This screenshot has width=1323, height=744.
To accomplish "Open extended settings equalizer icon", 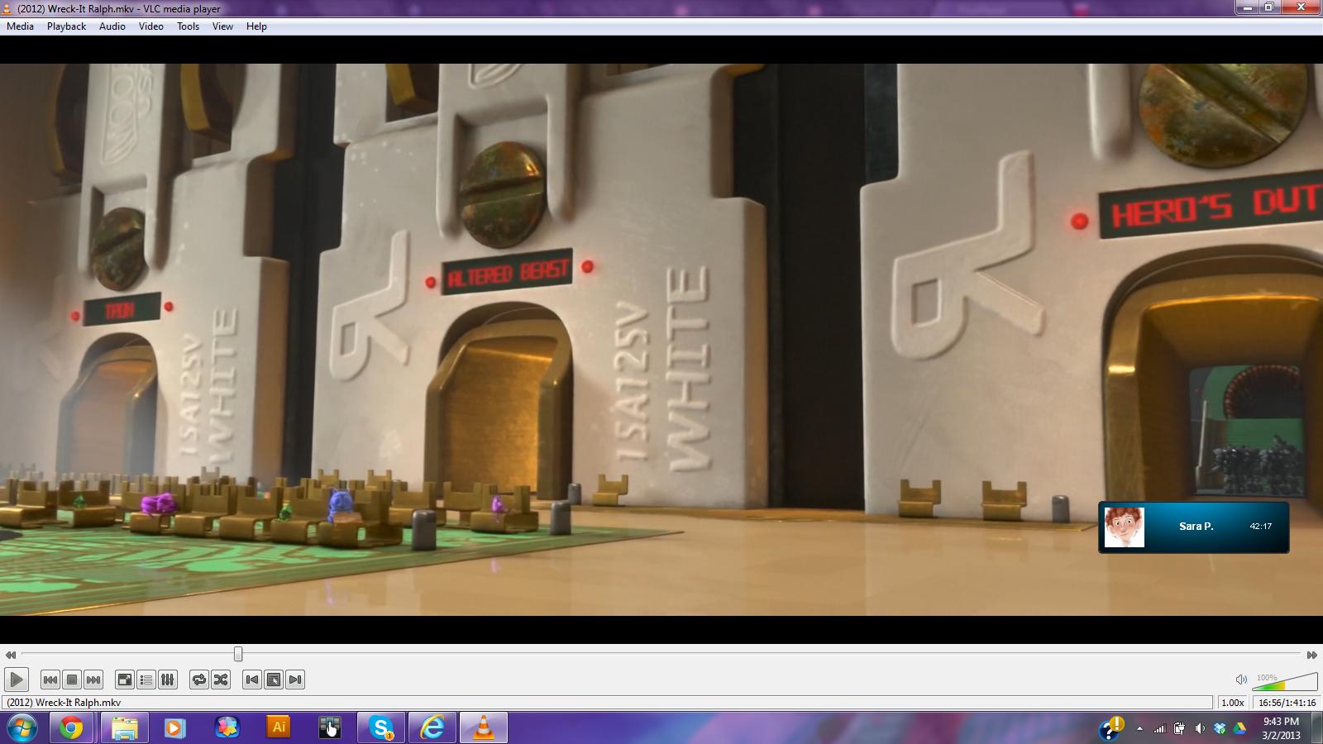I will [x=168, y=680].
